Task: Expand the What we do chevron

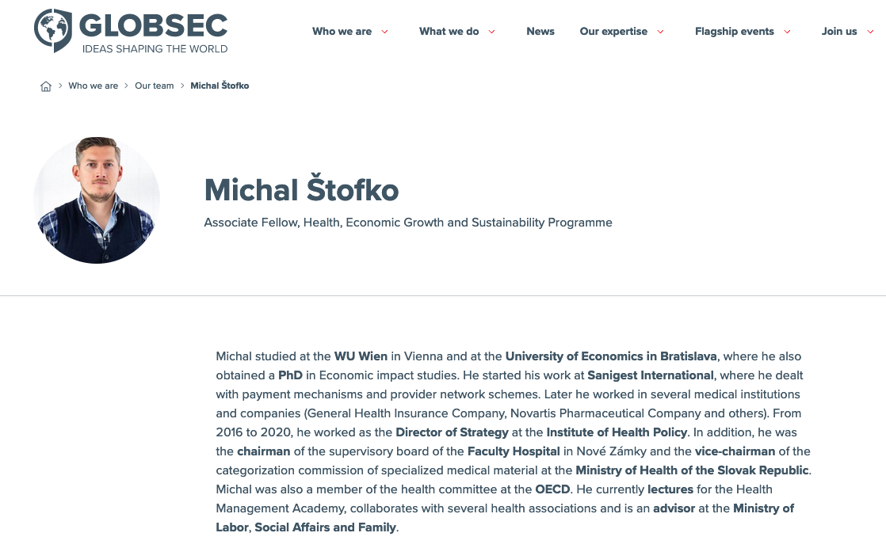Action: click(x=491, y=32)
